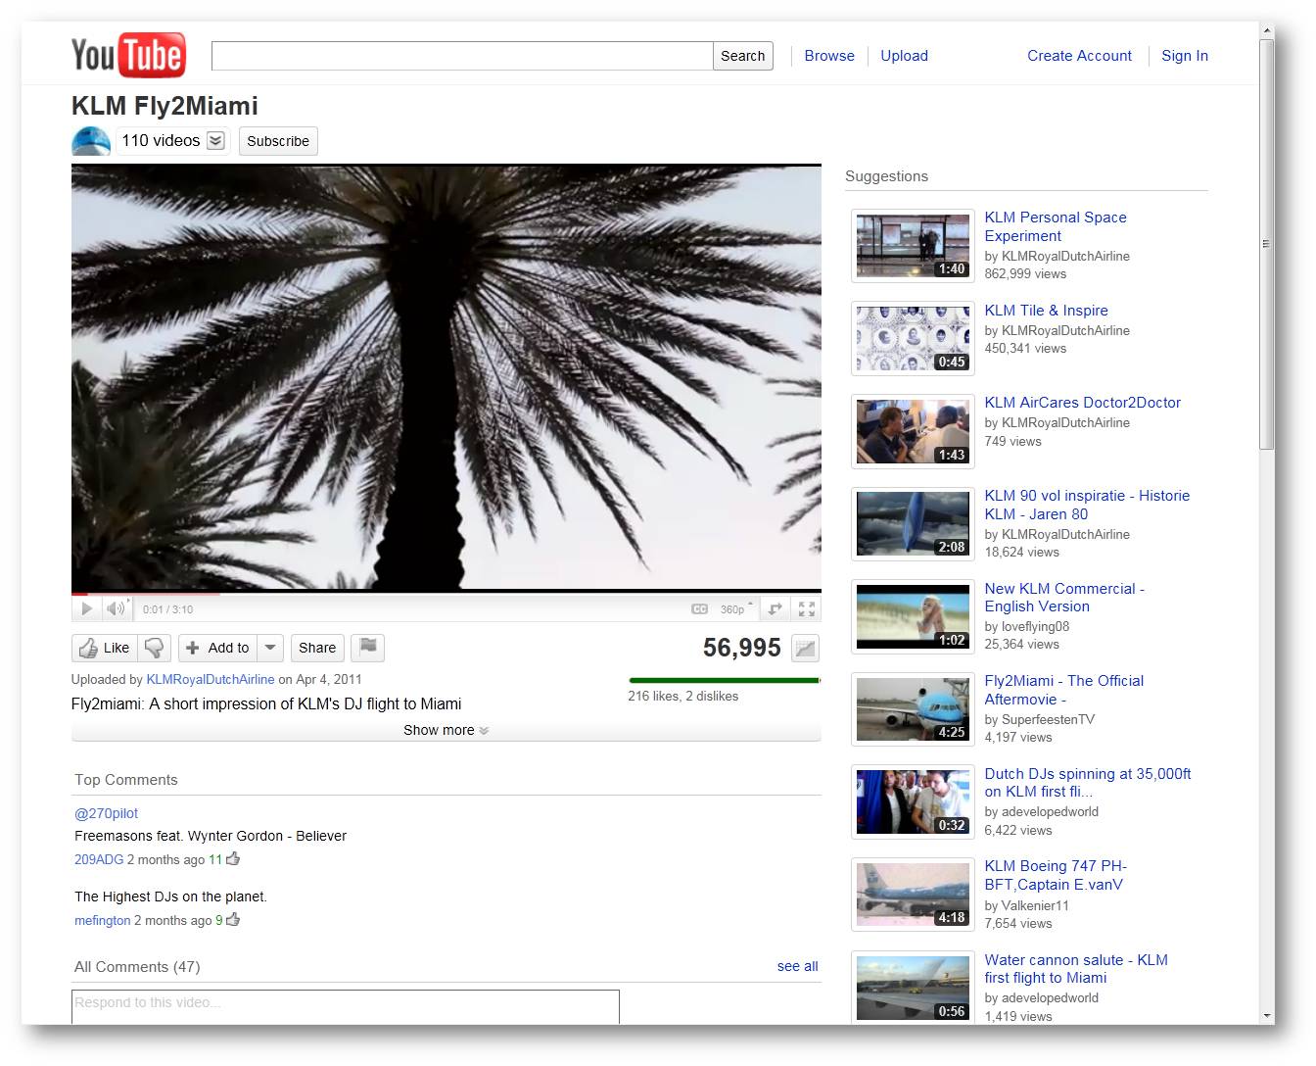Open KLM Boeing 747 PH-BFT thumbnail
Image resolution: width=1316 pixels, height=1066 pixels.
(913, 894)
